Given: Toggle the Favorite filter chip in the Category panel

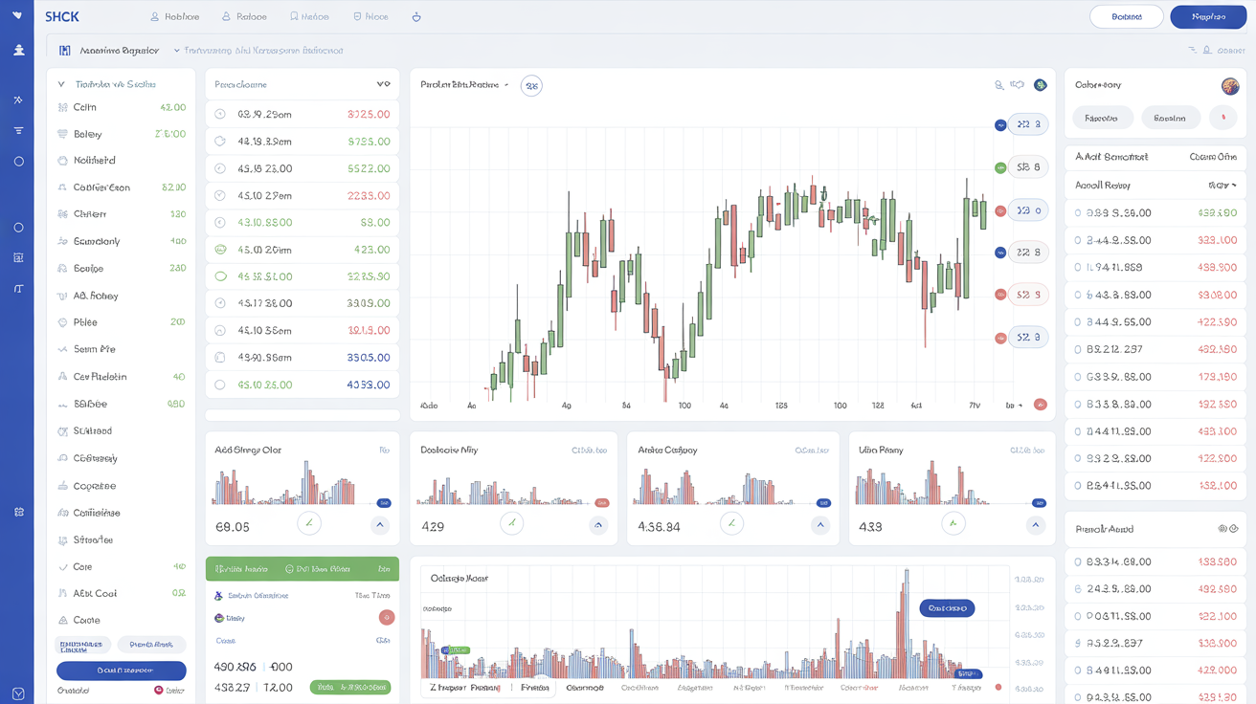Looking at the screenshot, I should coord(1103,116).
